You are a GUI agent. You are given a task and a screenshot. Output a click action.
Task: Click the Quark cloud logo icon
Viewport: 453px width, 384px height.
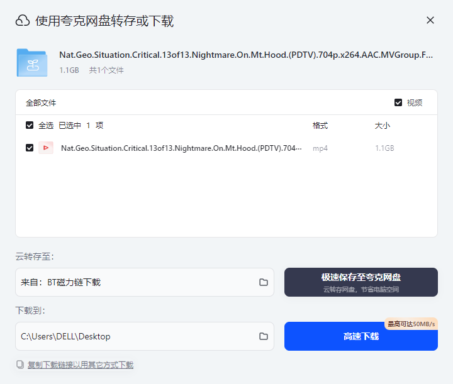pos(23,21)
